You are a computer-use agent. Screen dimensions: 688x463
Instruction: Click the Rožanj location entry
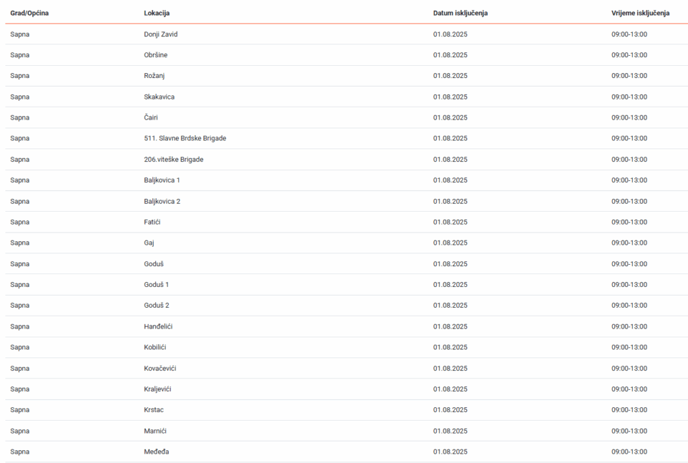click(155, 76)
